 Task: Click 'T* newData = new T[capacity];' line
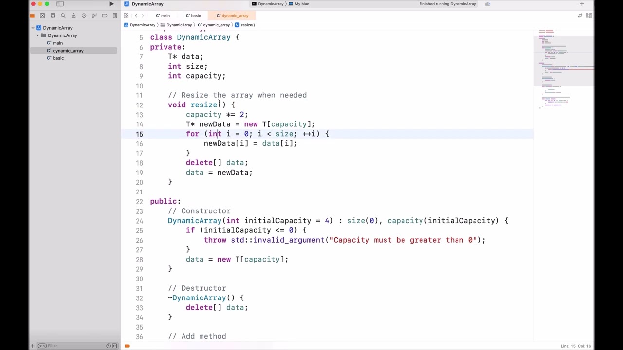250,124
